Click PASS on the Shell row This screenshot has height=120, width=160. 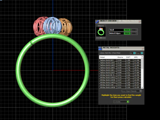(x=127, y=30)
